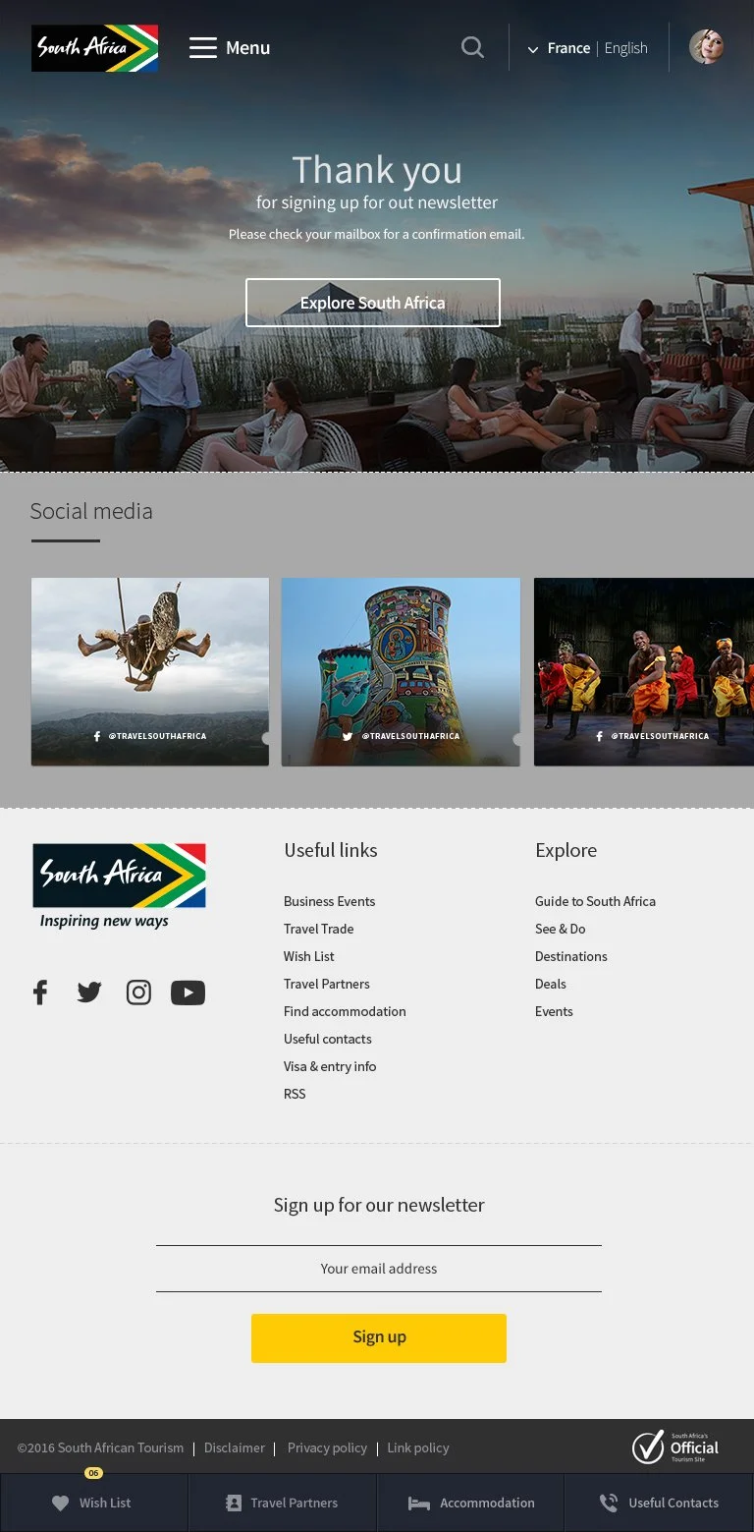Open the Privacy policy link

327,1447
